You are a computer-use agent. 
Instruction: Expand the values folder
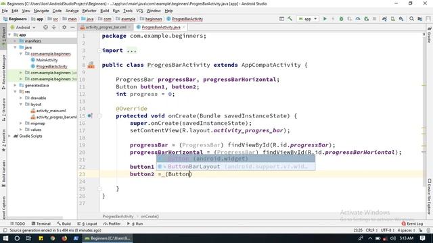[21, 130]
